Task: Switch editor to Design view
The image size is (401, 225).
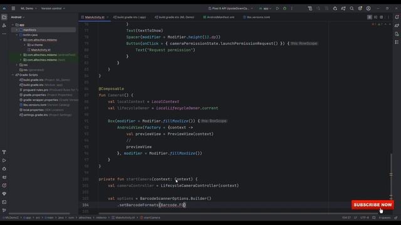Action: [382, 17]
